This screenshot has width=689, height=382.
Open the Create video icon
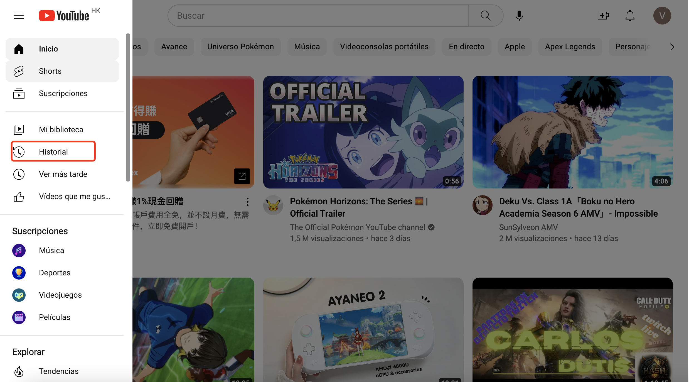(x=603, y=15)
